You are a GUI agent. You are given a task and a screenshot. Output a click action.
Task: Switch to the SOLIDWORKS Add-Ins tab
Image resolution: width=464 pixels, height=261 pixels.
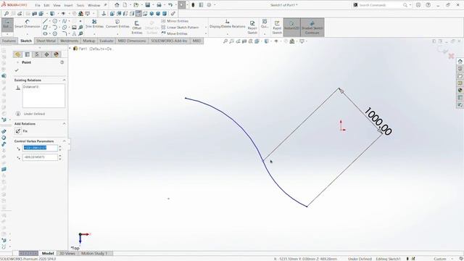[169, 41]
